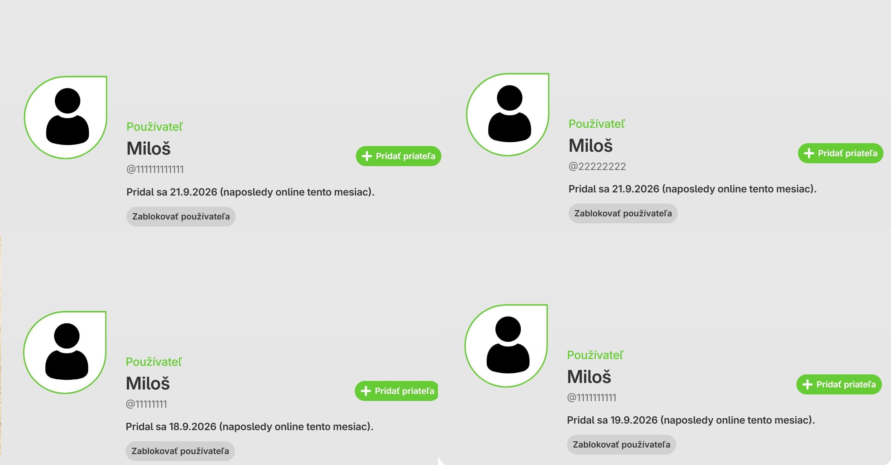Viewport: 891px width, 465px height.
Task: Block user @11111111 with Zablokovať používateľa
Action: tap(180, 451)
